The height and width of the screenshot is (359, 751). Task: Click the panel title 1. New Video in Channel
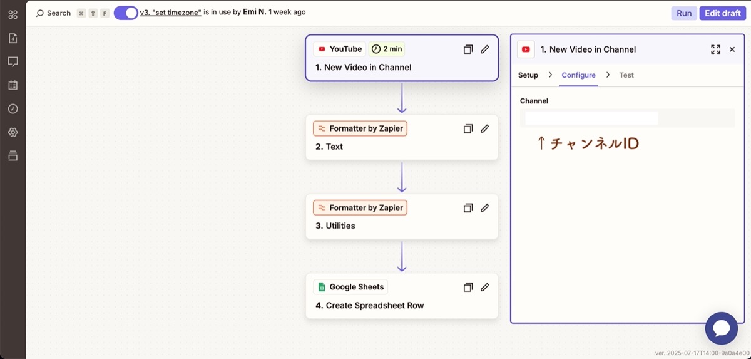point(588,49)
